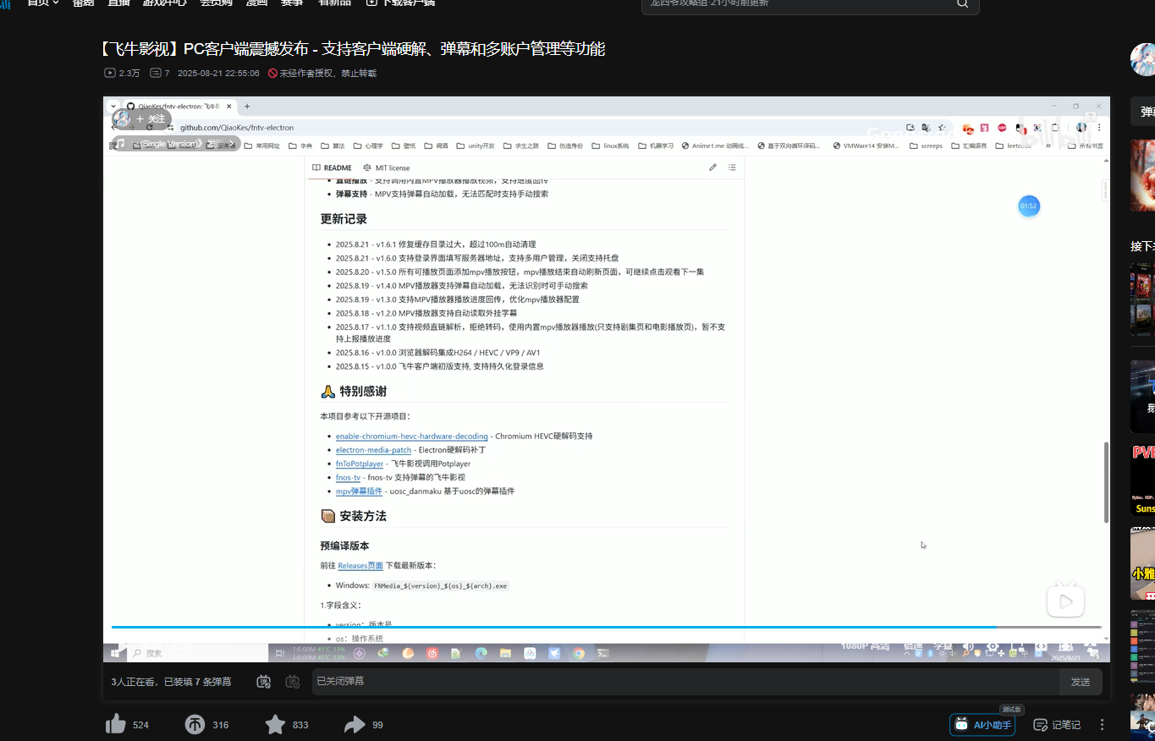The image size is (1155, 741).
Task: Click the 发送 send button
Action: point(1081,682)
